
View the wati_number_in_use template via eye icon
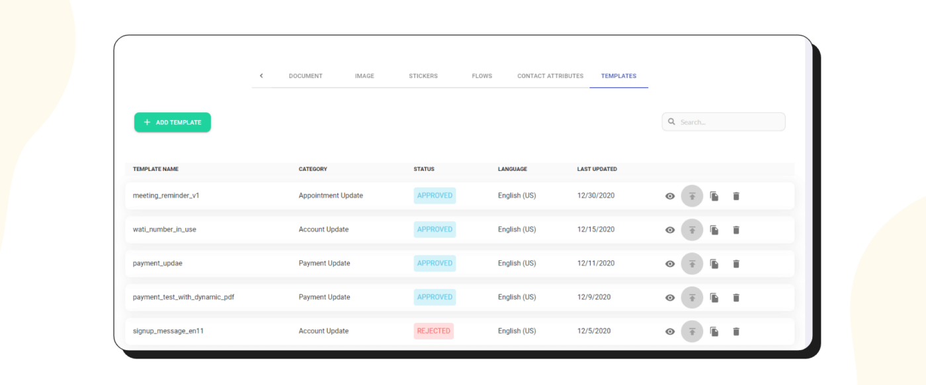[670, 230]
